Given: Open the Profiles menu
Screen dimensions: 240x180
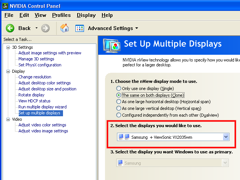Looking at the screenshot, I should pyautogui.click(x=61, y=15).
